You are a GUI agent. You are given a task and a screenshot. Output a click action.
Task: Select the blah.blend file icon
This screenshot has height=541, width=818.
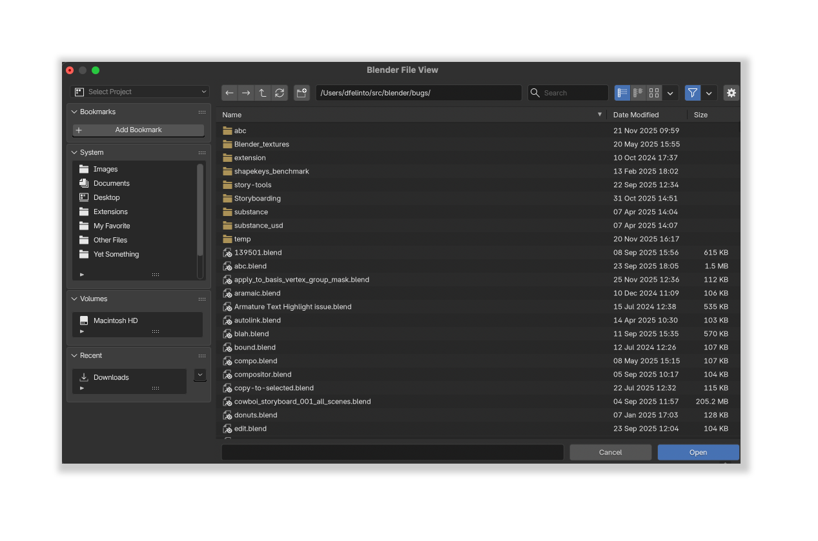(x=227, y=334)
